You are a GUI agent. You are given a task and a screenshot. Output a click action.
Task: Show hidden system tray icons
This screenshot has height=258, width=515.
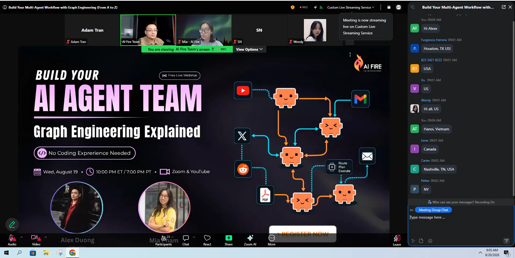tap(480, 253)
